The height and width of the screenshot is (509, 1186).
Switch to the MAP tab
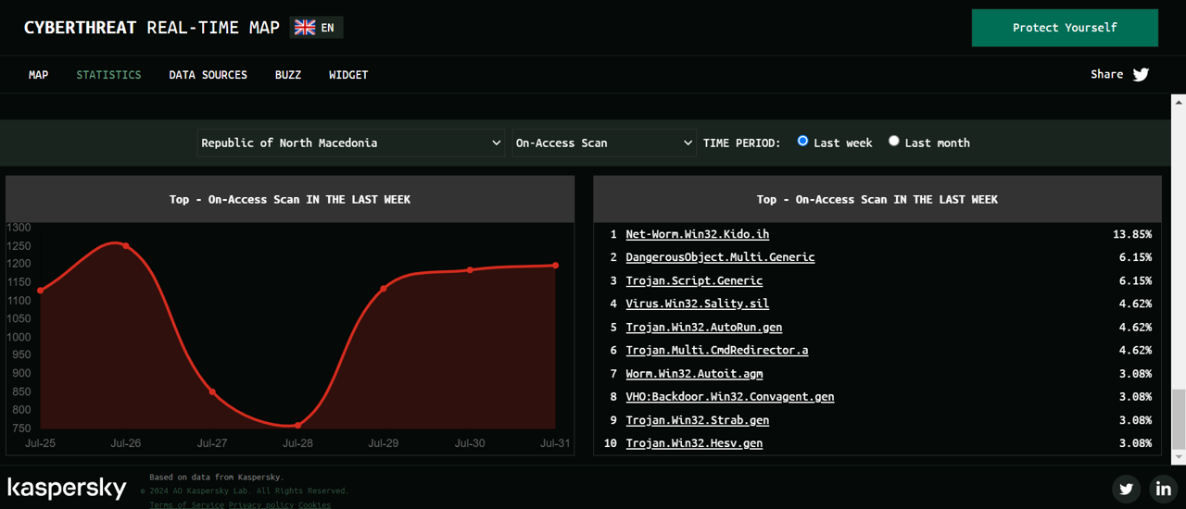[38, 75]
